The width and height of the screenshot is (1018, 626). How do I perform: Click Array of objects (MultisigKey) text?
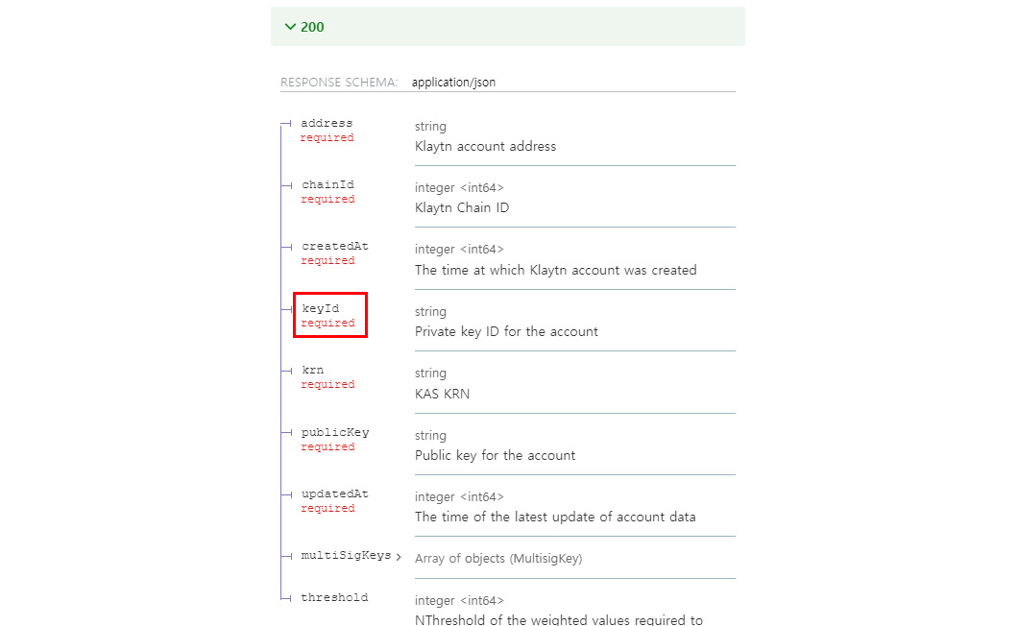point(498,559)
